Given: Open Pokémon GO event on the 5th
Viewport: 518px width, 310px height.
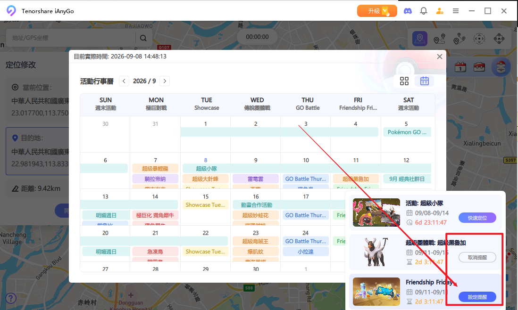Looking at the screenshot, I should coord(407,132).
